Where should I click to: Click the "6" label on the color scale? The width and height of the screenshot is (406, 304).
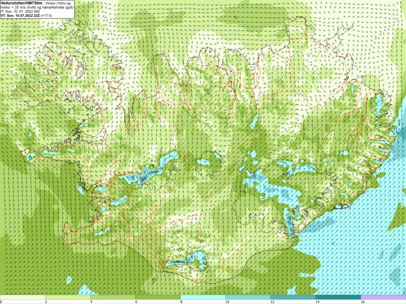(136, 302)
